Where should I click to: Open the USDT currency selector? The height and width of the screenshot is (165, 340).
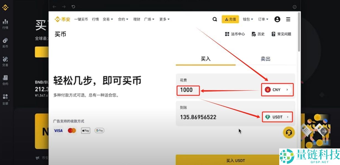[x=277, y=117]
